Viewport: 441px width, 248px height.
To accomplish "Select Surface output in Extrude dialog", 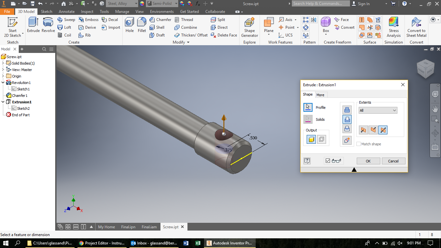I will pyautogui.click(x=322, y=139).
